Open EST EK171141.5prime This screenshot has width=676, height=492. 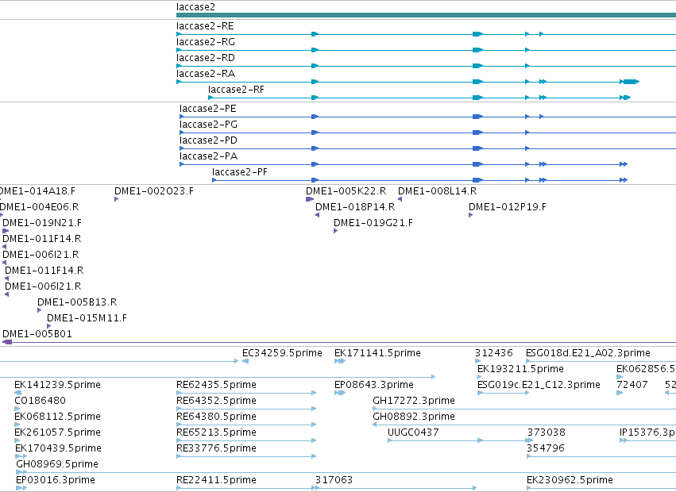(x=377, y=353)
